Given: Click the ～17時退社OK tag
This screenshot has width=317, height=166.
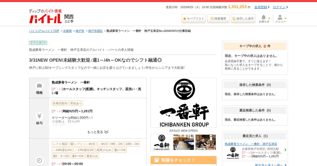Looking at the screenshot, I should pyautogui.click(x=84, y=150).
